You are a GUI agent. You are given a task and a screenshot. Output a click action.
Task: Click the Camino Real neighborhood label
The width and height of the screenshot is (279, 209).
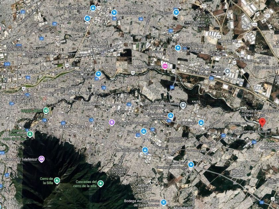click(x=73, y=126)
